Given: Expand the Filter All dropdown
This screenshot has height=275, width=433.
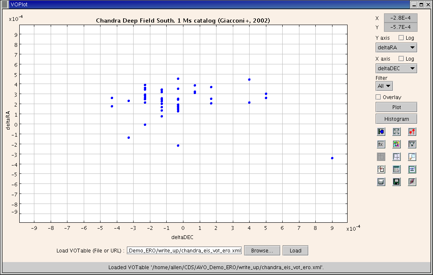Looking at the screenshot, I should (x=384, y=86).
